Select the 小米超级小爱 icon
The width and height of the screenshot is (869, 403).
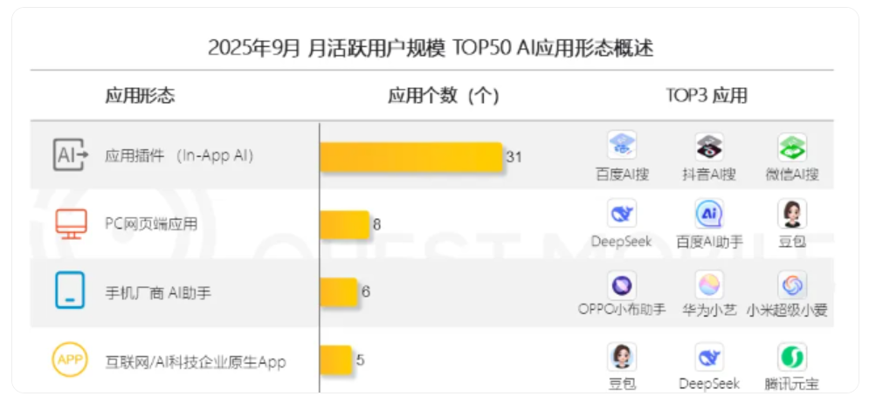point(792,284)
